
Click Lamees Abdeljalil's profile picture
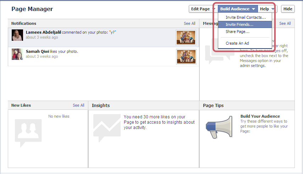(18, 35)
